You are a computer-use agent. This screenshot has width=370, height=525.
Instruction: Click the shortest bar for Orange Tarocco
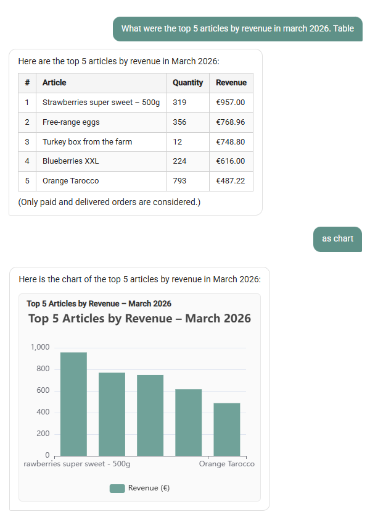[227, 430]
